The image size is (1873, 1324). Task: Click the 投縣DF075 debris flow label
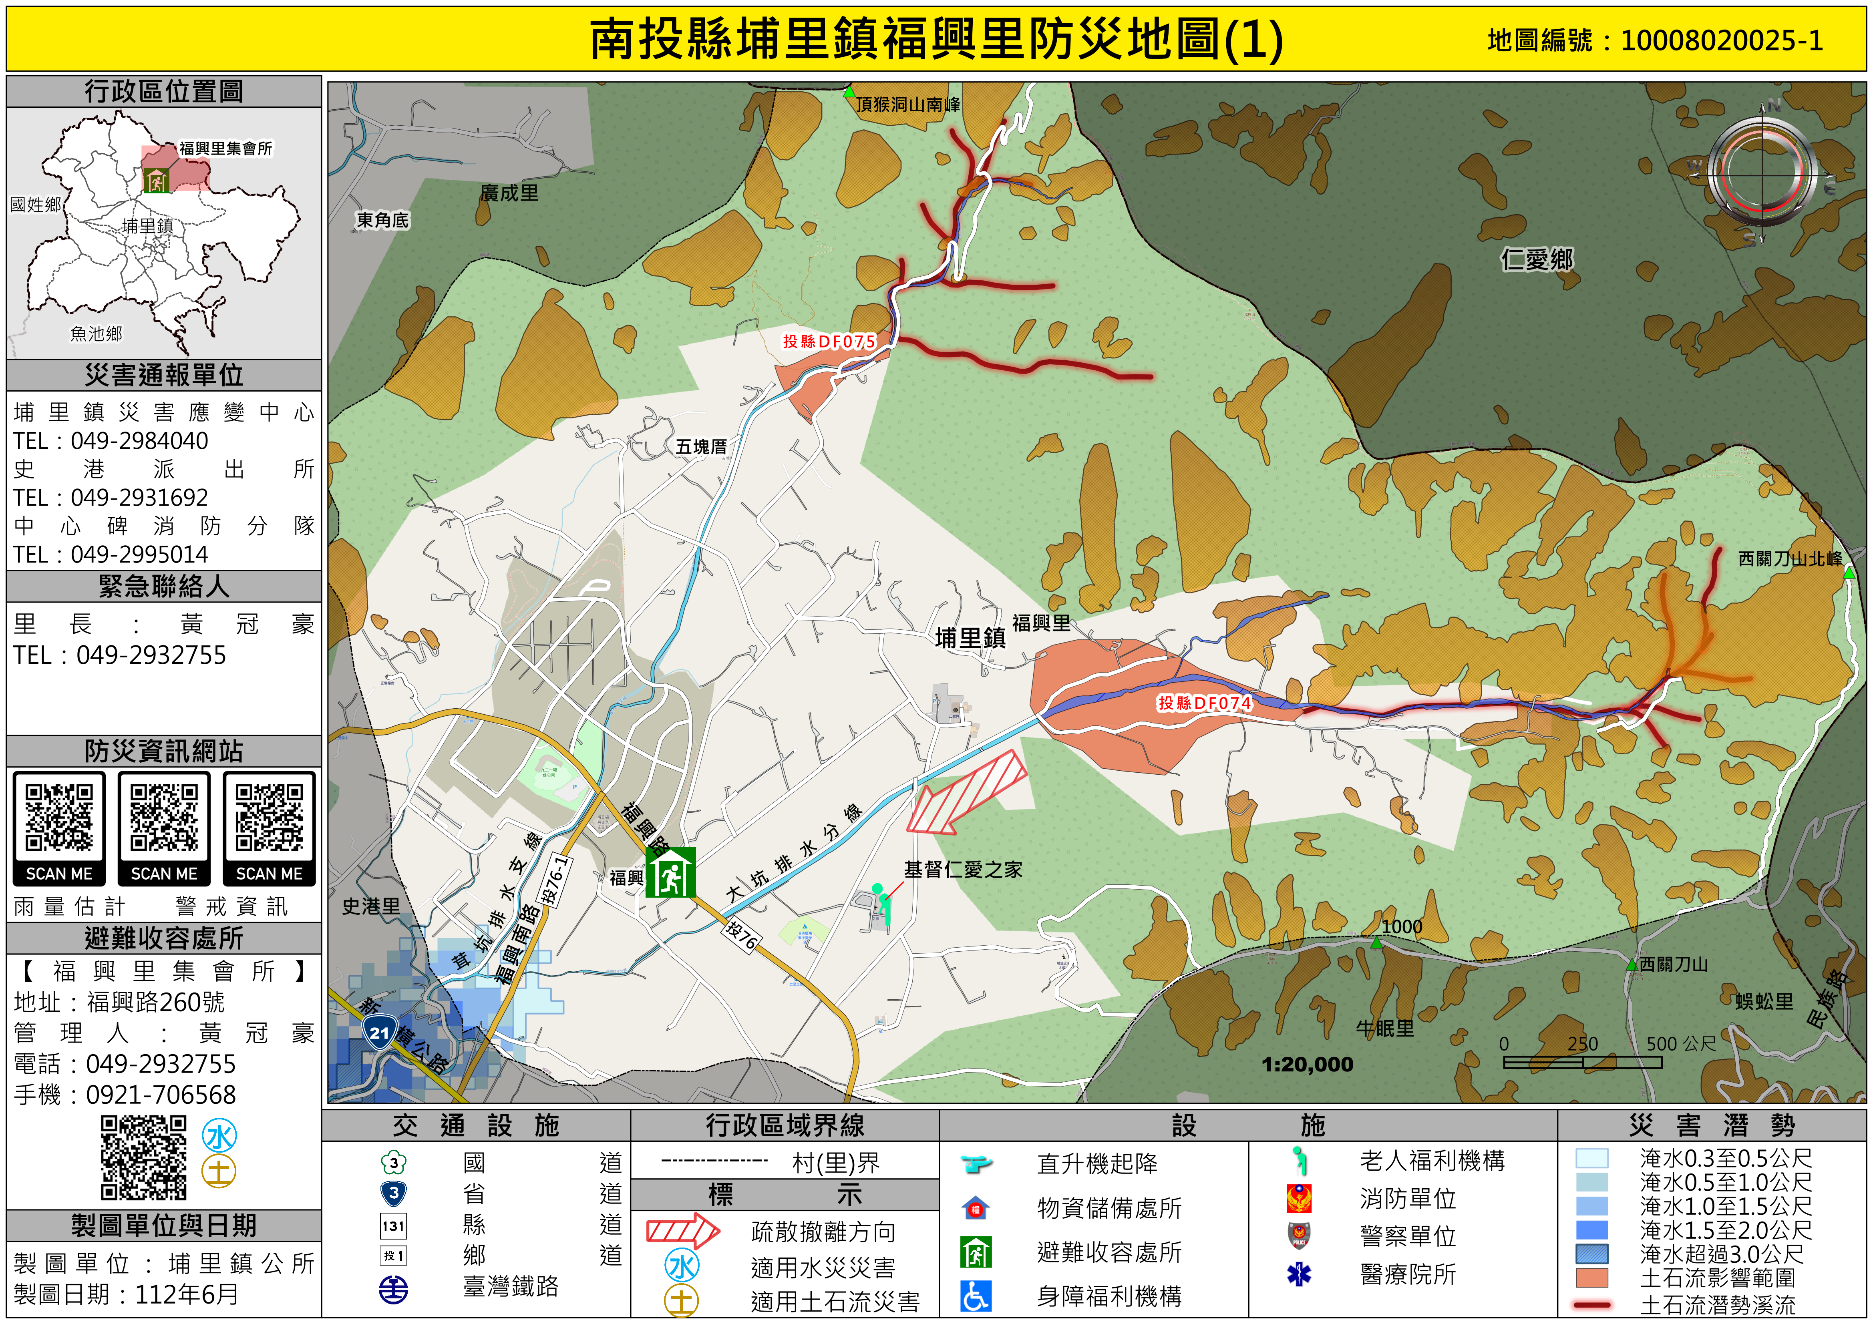click(829, 341)
